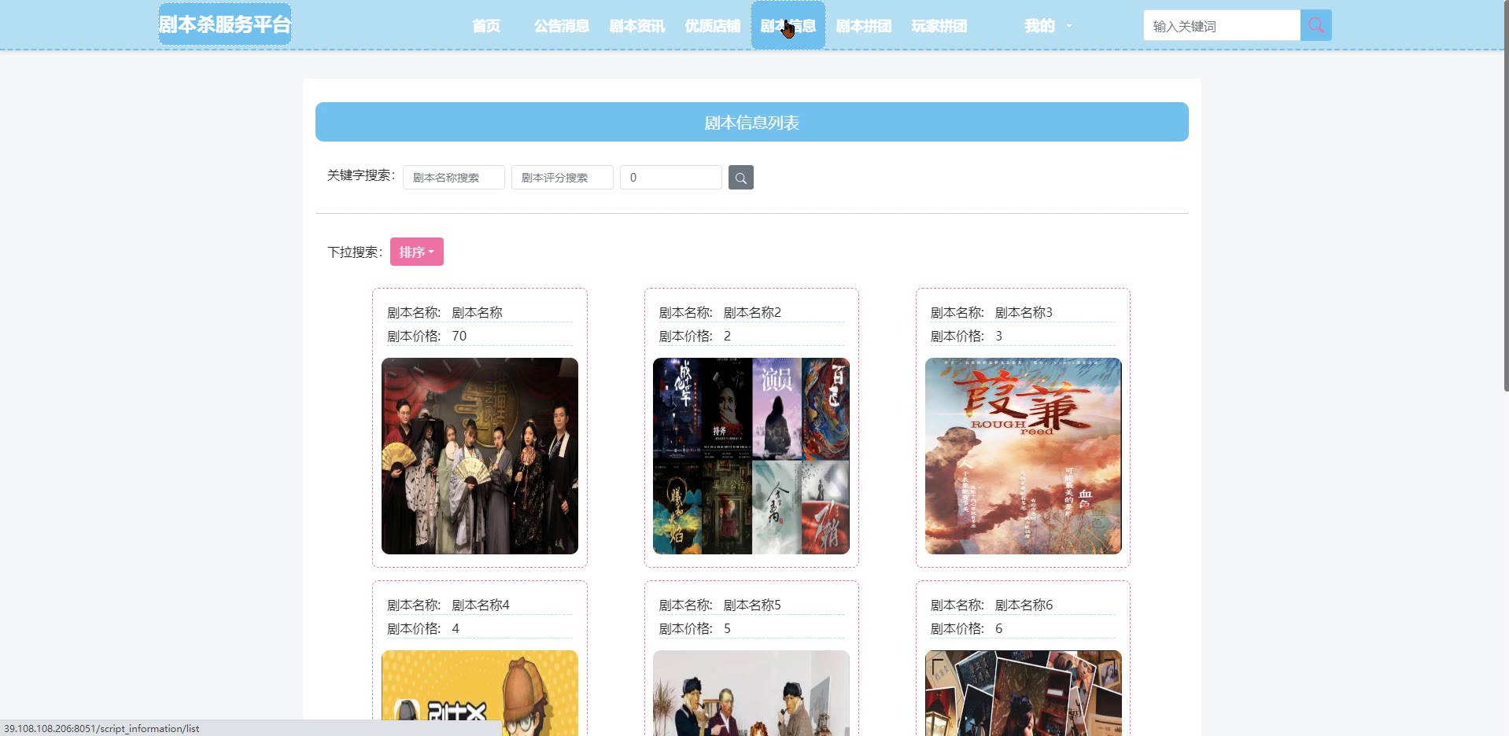1509x736 pixels.
Task: Open 剧本拼团 navigation item
Action: coord(864,26)
